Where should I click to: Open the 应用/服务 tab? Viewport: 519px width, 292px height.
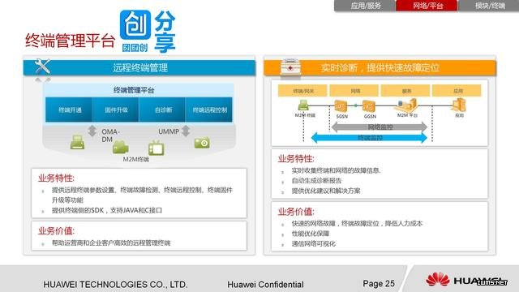click(365, 6)
